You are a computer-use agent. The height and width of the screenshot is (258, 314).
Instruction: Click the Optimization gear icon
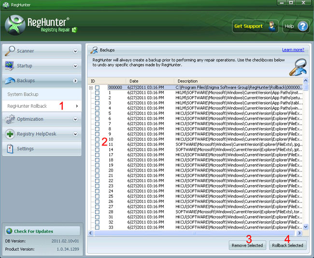pos(10,119)
